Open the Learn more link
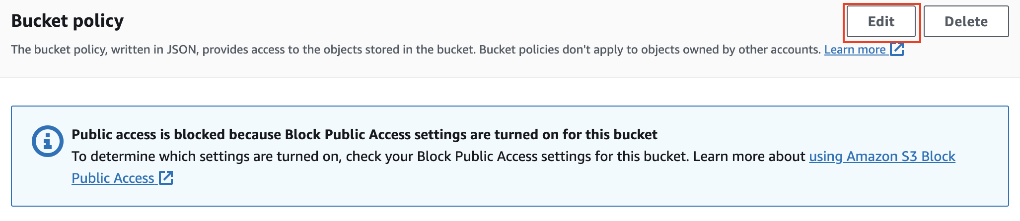Screen dimensions: 1020x221 point(855,50)
